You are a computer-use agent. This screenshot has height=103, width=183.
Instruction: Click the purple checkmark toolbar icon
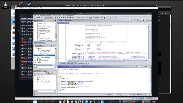point(87,18)
